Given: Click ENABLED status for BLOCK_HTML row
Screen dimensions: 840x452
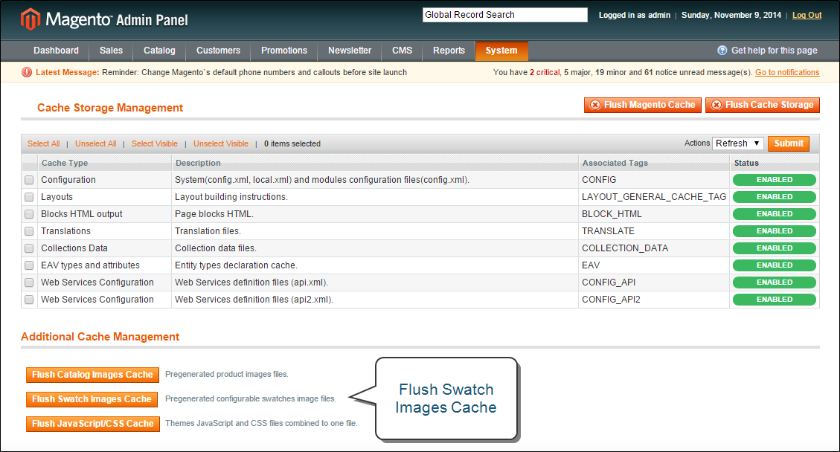Looking at the screenshot, I should tap(774, 214).
